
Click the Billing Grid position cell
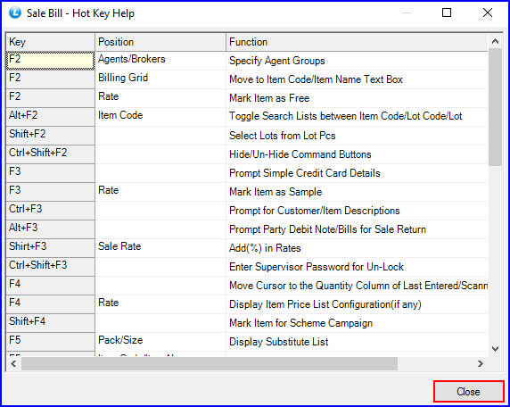point(160,79)
